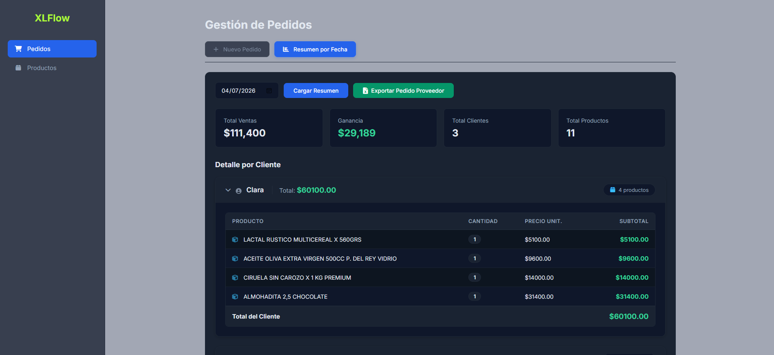The width and height of the screenshot is (774, 355).
Task: Collapse Clara's order details chevron
Action: (x=228, y=190)
